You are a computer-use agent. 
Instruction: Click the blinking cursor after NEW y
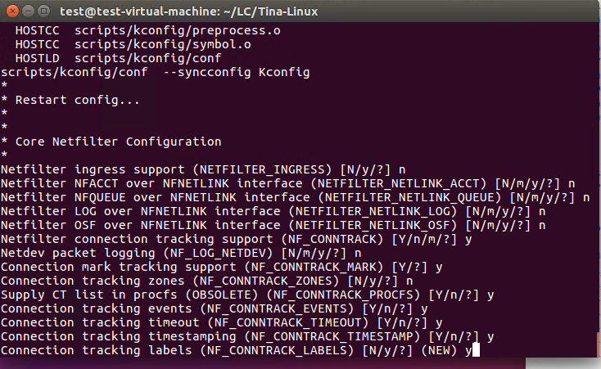(x=476, y=350)
